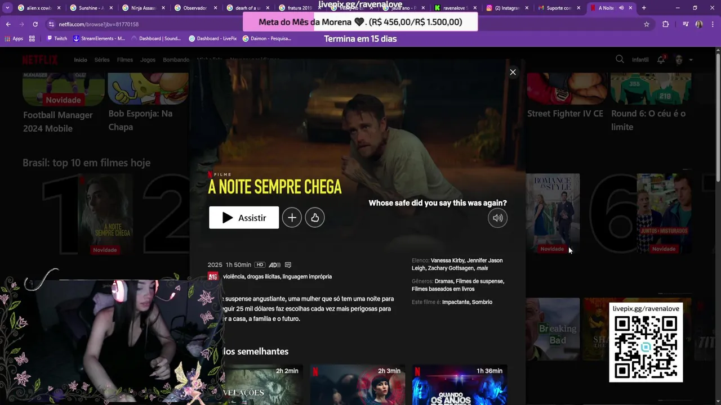Open the Séries menu item
The width and height of the screenshot is (721, 405).
pos(102,60)
